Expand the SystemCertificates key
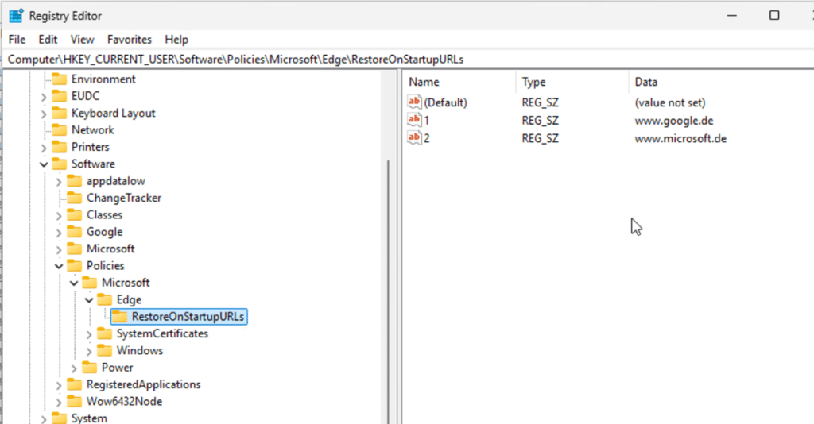Image resolution: width=814 pixels, height=424 pixels. pyautogui.click(x=89, y=334)
